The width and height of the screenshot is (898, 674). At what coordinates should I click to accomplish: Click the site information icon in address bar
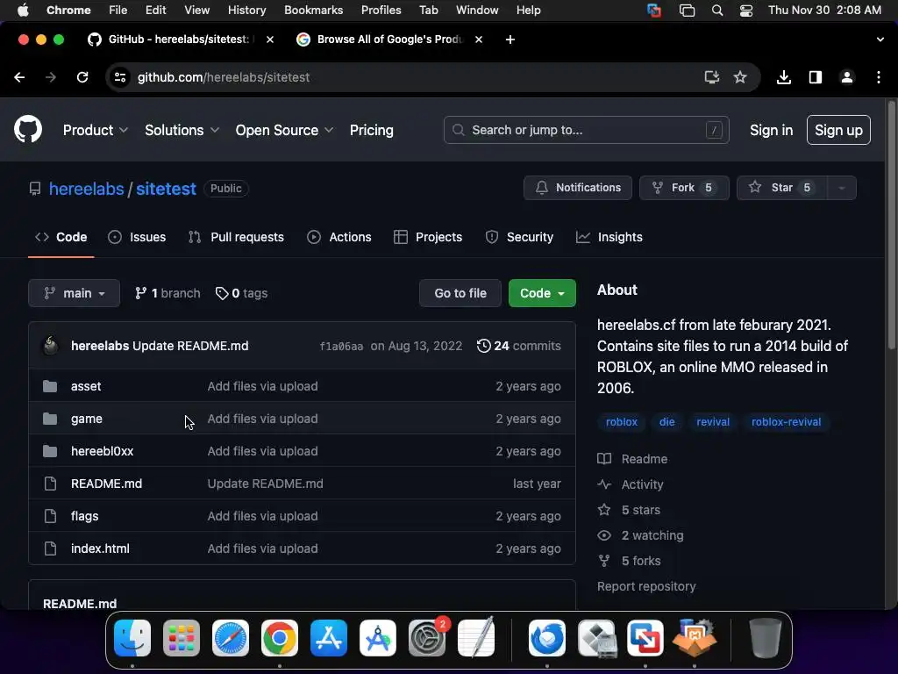(x=119, y=77)
